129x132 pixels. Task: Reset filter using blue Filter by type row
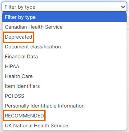point(64,17)
